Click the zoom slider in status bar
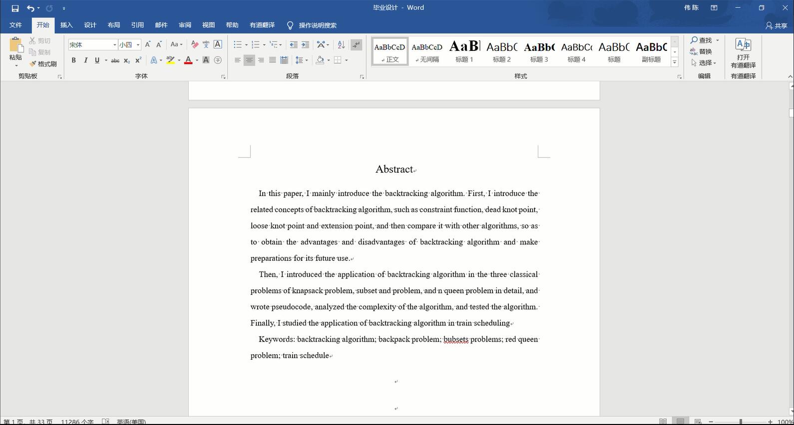Image resolution: width=794 pixels, height=425 pixels. (741, 422)
